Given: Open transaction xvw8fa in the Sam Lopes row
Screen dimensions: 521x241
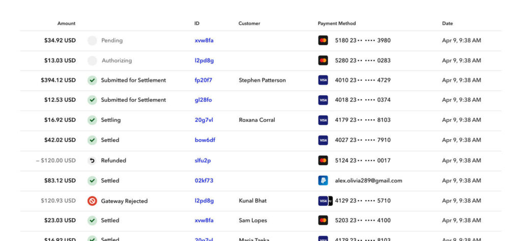Looking at the screenshot, I should coord(204,220).
